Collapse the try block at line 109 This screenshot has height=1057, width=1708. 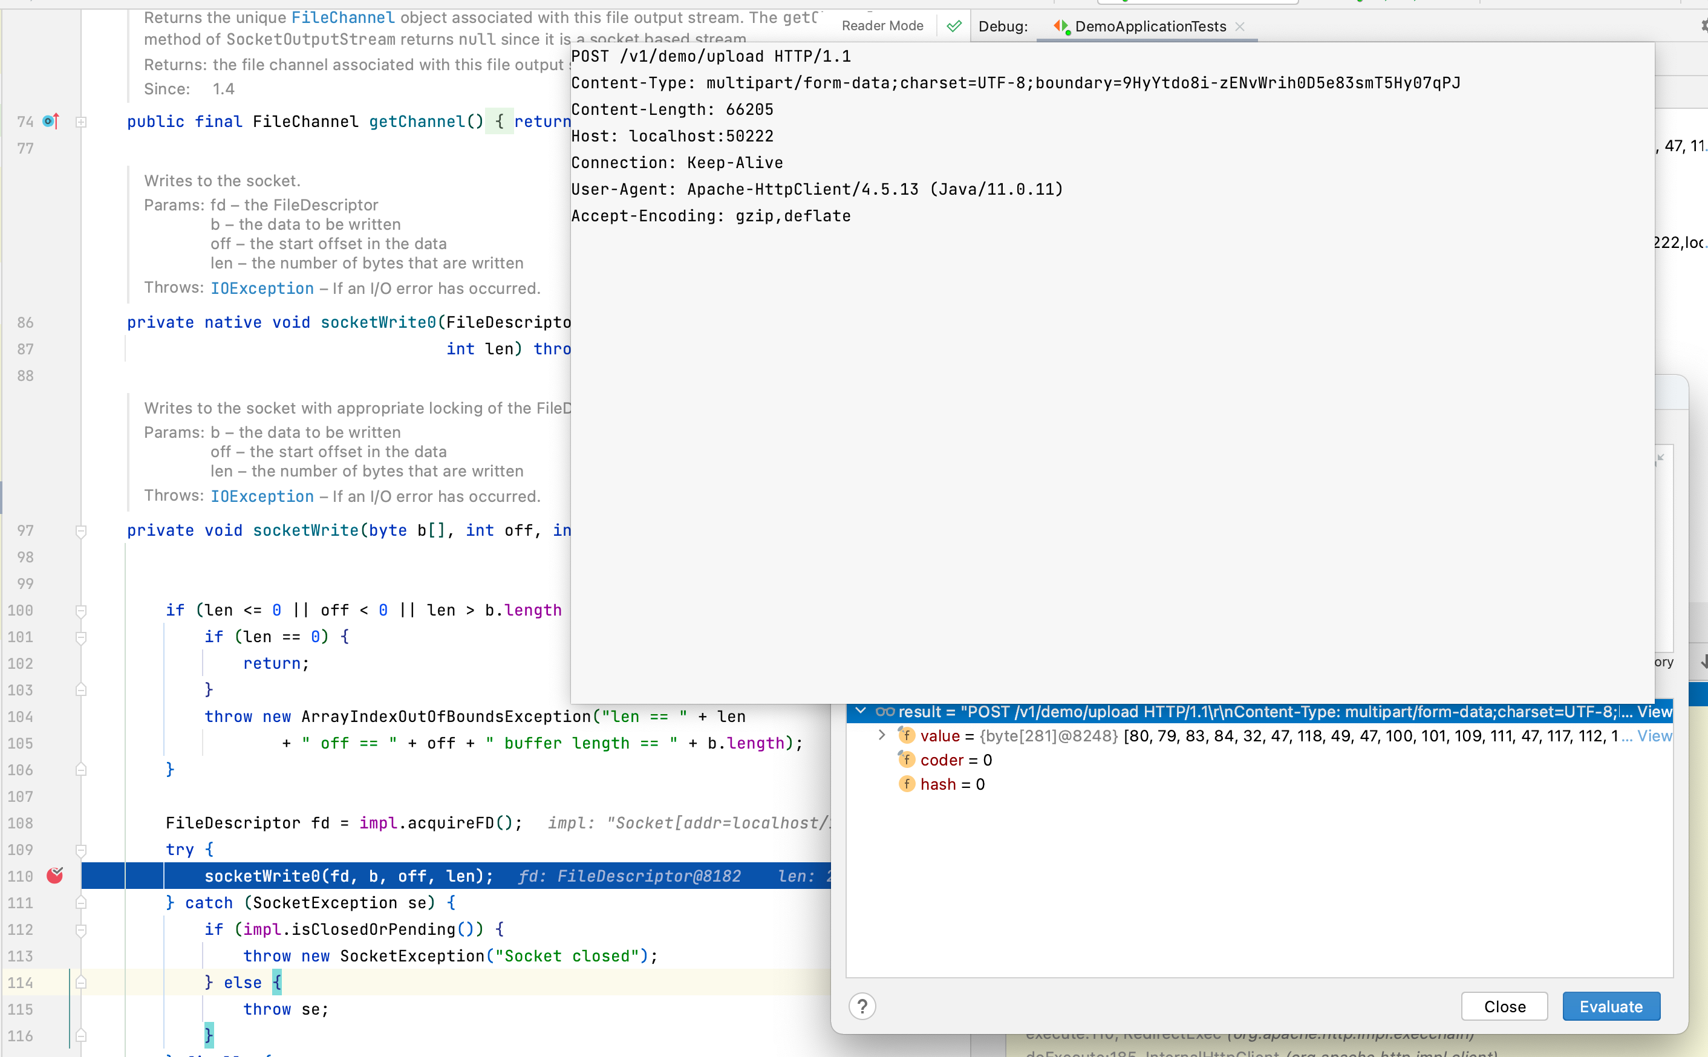(81, 850)
